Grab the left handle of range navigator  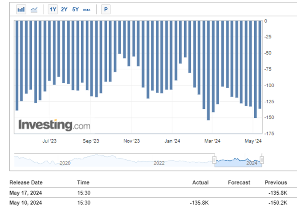point(214,160)
